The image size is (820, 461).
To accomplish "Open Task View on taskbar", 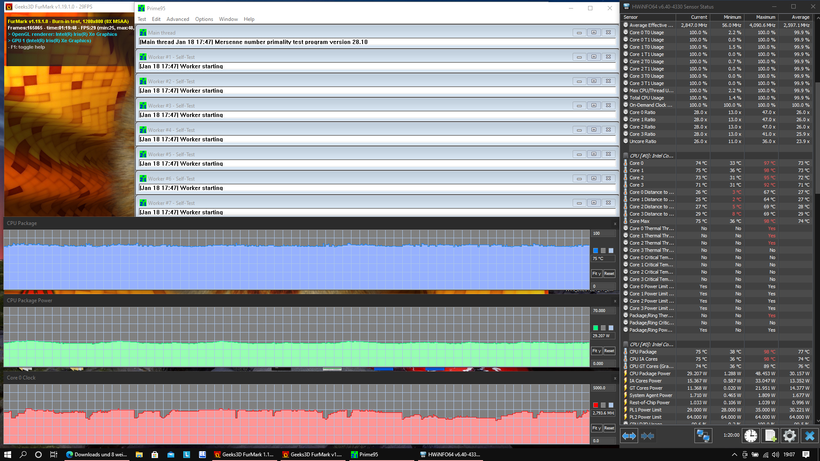I will coord(54,455).
